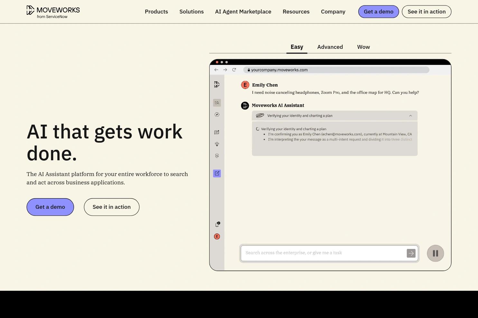Open the Resources menu
Image resolution: width=478 pixels, height=318 pixels.
point(296,12)
